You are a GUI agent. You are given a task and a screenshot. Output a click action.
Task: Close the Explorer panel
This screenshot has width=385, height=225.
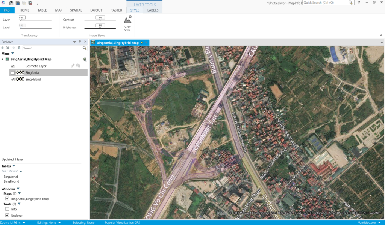click(85, 42)
